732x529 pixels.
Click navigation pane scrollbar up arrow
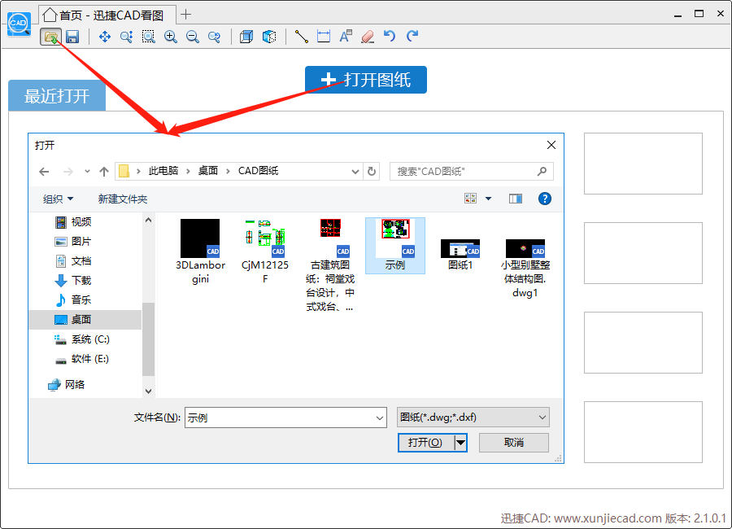pos(149,220)
